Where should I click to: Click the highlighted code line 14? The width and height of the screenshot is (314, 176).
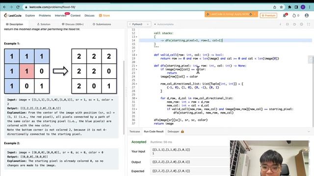(x=225, y=41)
